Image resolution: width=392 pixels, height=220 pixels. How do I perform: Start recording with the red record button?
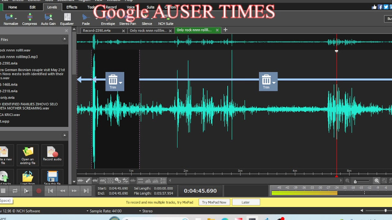coord(38,191)
